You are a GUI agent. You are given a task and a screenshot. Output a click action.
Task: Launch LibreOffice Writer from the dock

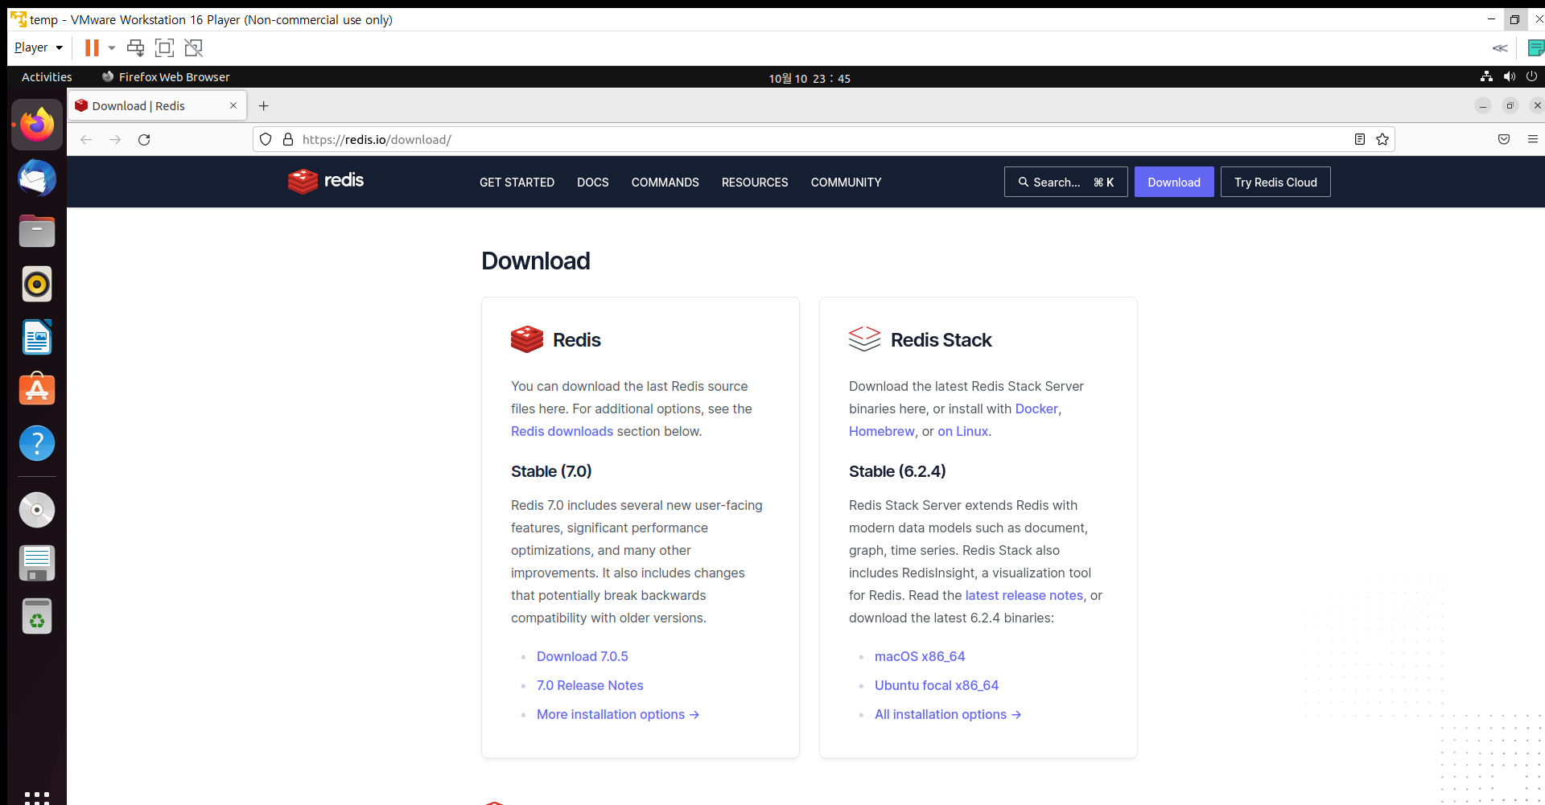(x=37, y=337)
